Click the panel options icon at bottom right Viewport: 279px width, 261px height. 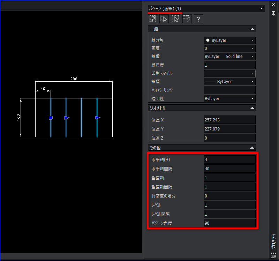pos(273,255)
